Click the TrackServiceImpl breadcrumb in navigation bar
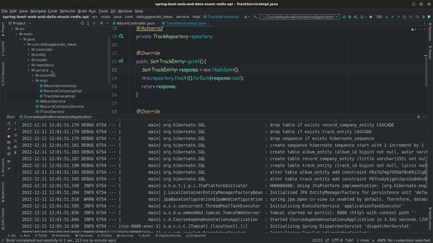This screenshot has height=243, width=433. click(x=221, y=17)
